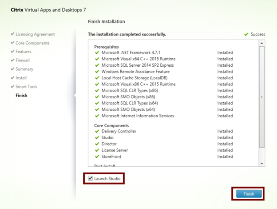The height and width of the screenshot is (209, 277).
Task: Click the Smart Tools step checkmark icon
Action: (12, 86)
